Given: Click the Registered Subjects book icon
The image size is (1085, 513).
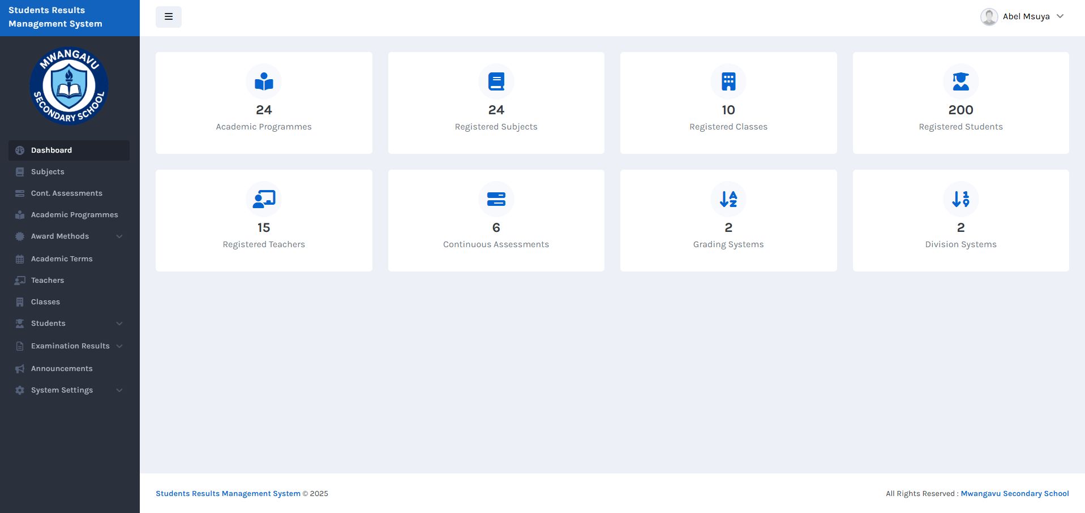Looking at the screenshot, I should pos(496,81).
